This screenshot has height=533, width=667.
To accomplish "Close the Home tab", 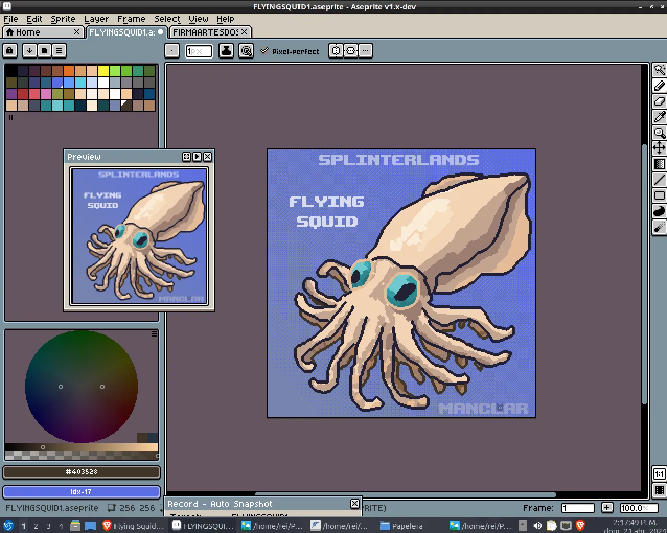I will click(x=77, y=32).
